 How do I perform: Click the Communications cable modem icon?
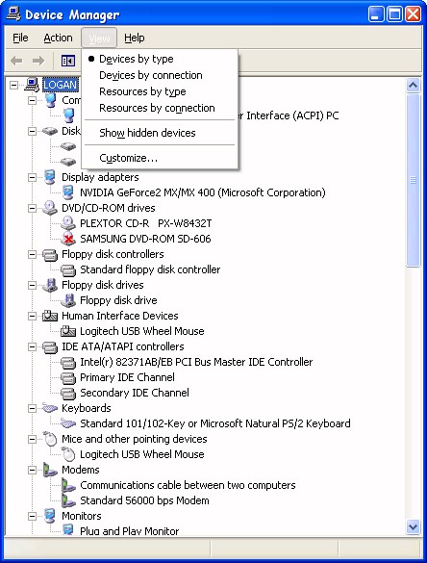click(68, 485)
